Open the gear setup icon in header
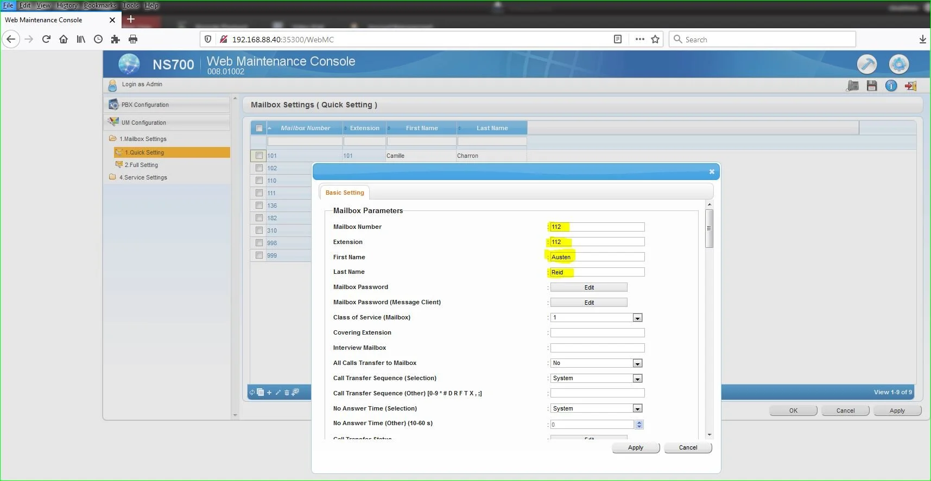 pyautogui.click(x=899, y=65)
